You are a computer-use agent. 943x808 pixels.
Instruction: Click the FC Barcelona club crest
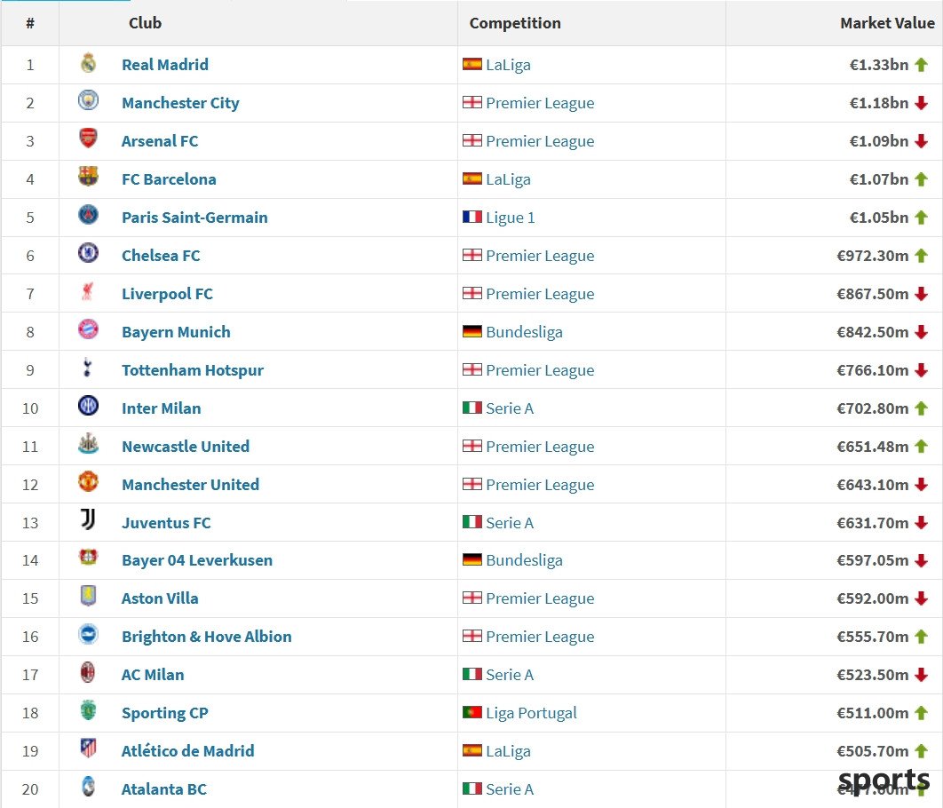[x=89, y=177]
